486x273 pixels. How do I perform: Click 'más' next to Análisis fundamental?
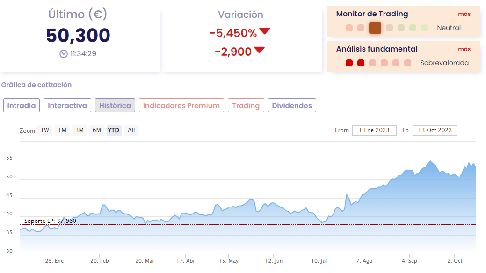(464, 49)
